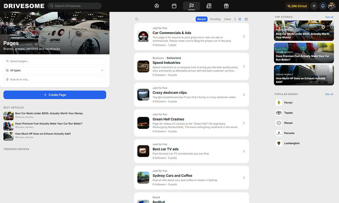
Task: Open the All types dropdown
Action: click(55, 70)
